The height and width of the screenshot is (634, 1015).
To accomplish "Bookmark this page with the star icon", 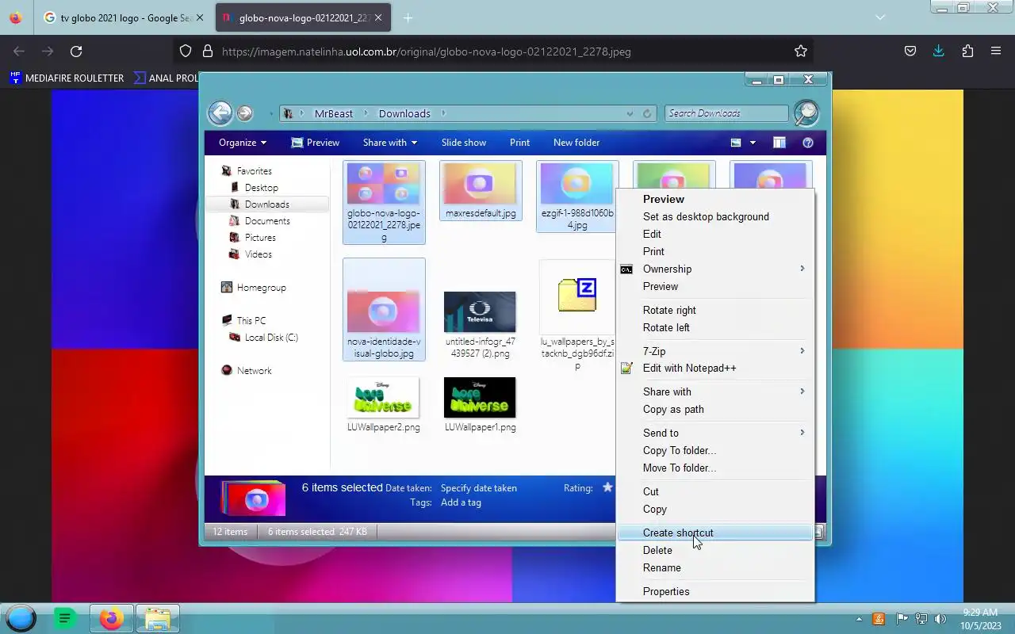I will [801, 52].
